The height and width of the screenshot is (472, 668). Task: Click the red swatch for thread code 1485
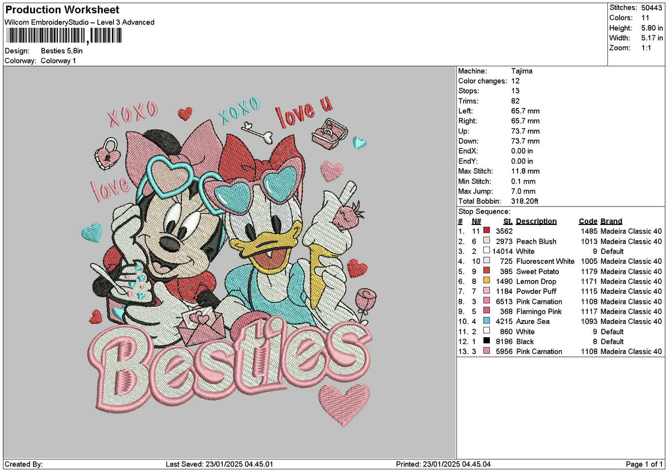click(x=487, y=230)
